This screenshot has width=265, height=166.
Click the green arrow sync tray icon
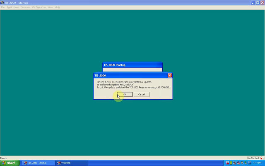[246, 163]
